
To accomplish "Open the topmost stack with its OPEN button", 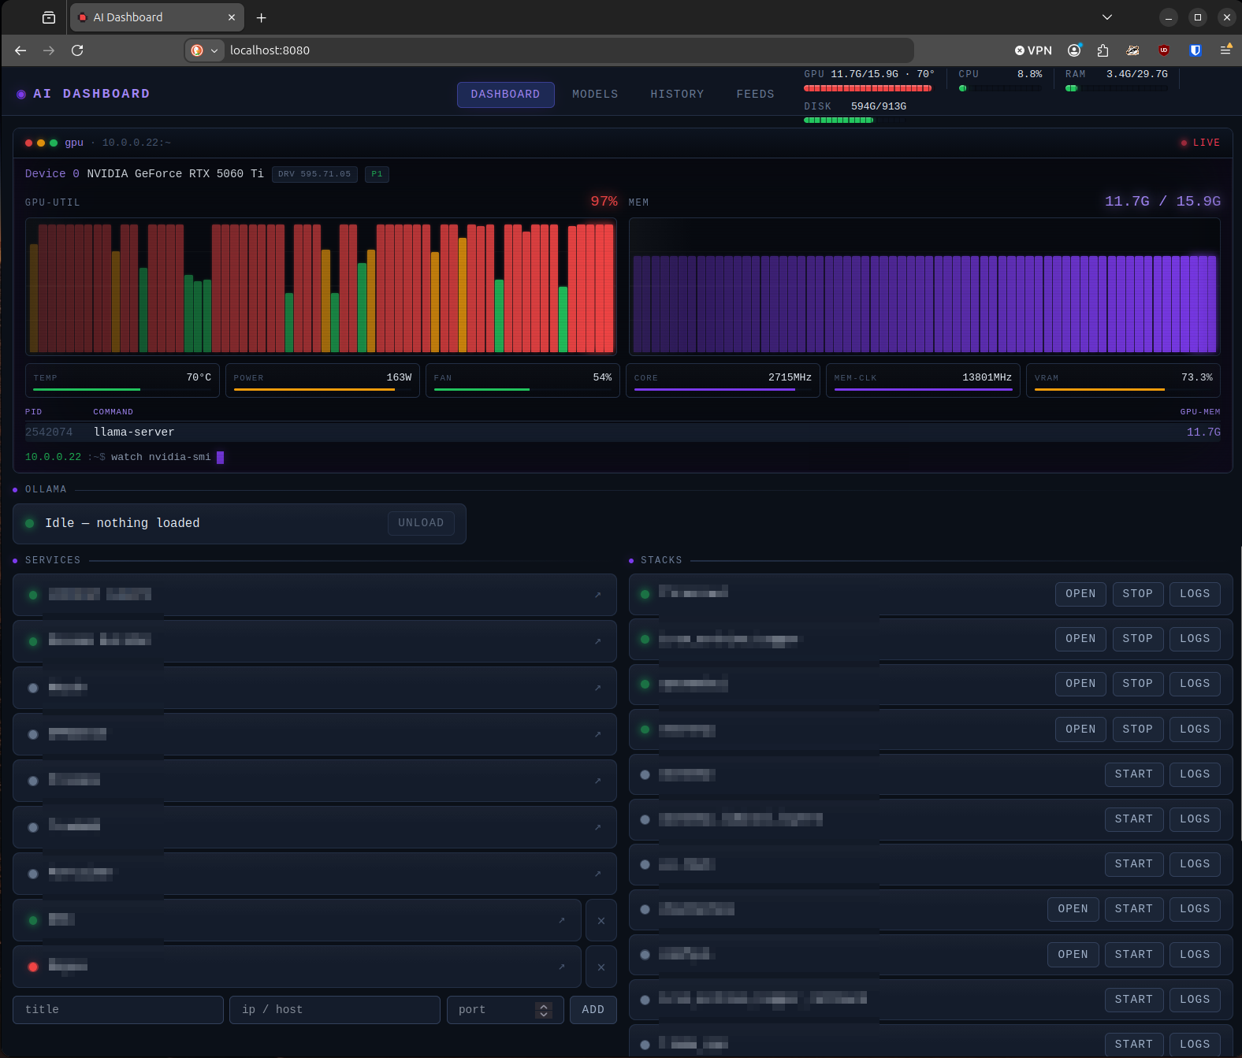I will pos(1080,594).
